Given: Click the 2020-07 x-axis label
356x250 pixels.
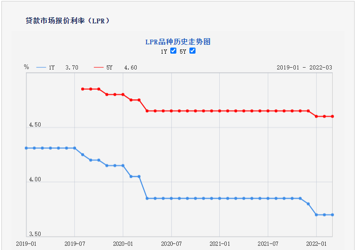Looking at the screenshot, I should pyautogui.click(x=171, y=243).
